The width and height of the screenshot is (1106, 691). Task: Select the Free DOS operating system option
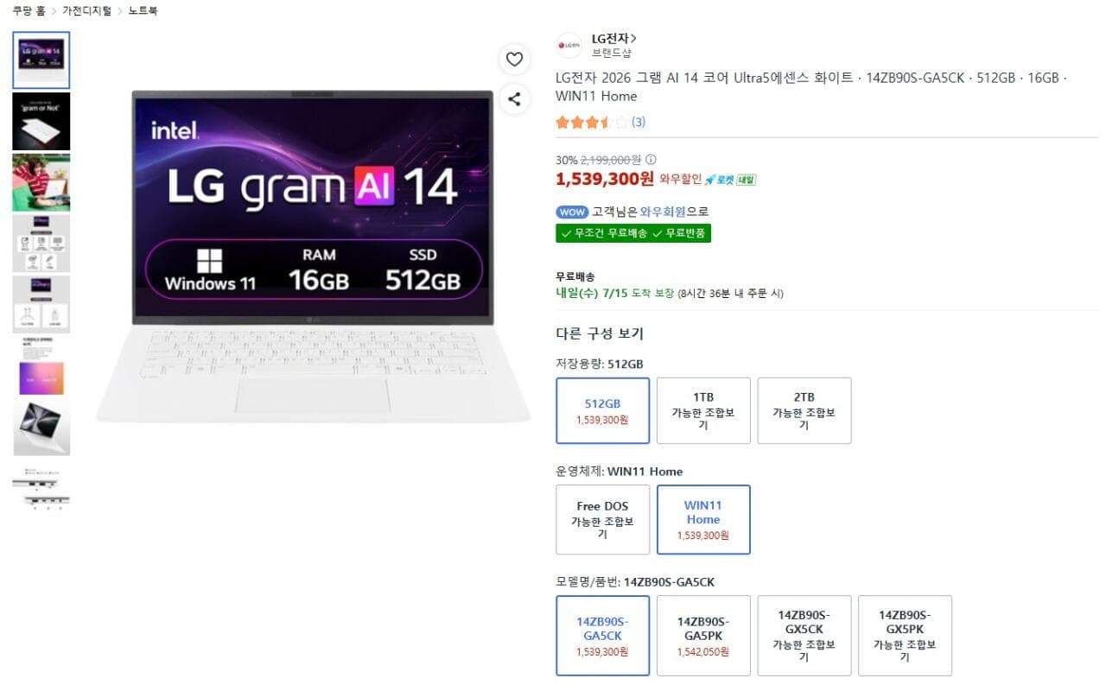pos(602,520)
